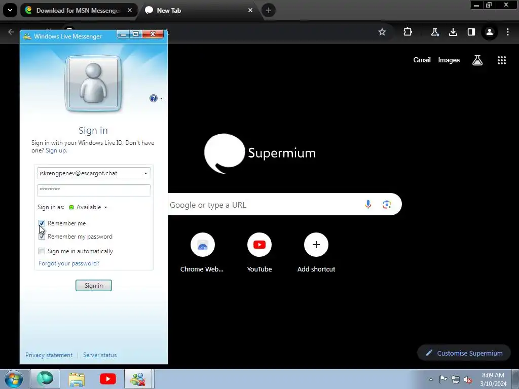Open the Messenger taskbar icon
The height and width of the screenshot is (389, 519).
click(138, 379)
